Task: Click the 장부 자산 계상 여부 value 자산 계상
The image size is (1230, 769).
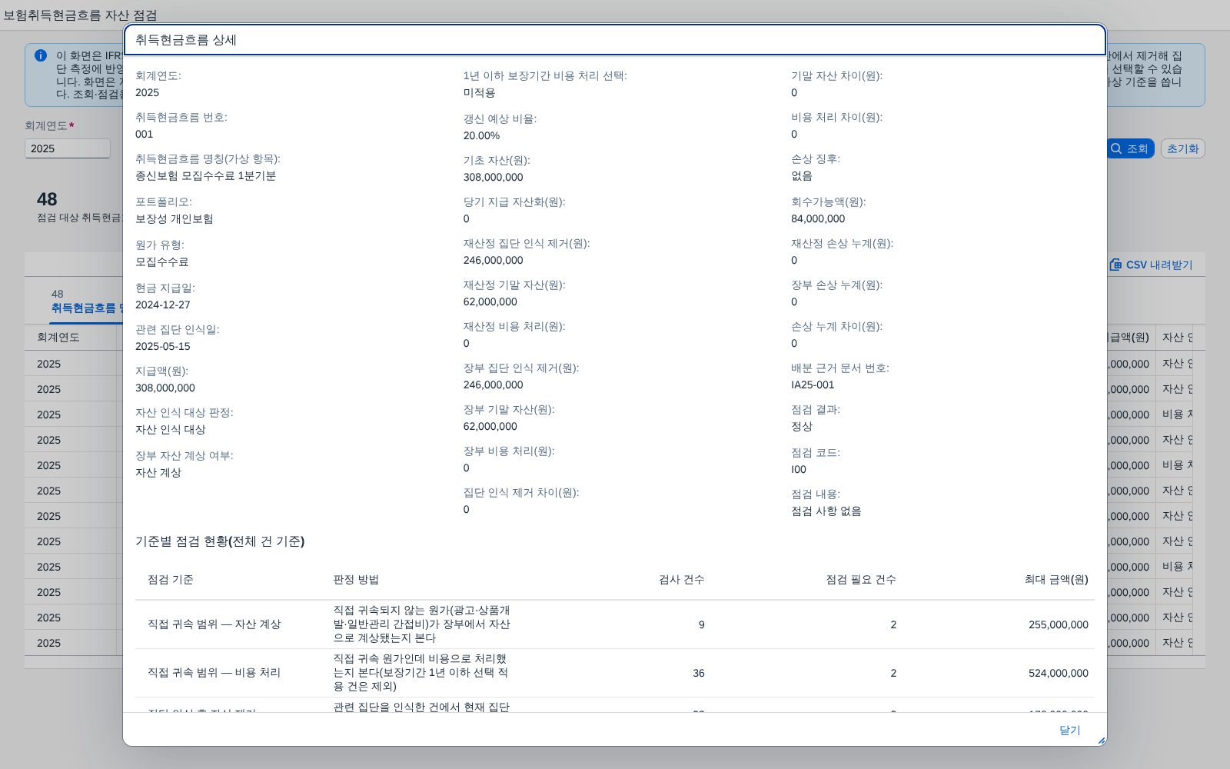Action: click(x=158, y=472)
